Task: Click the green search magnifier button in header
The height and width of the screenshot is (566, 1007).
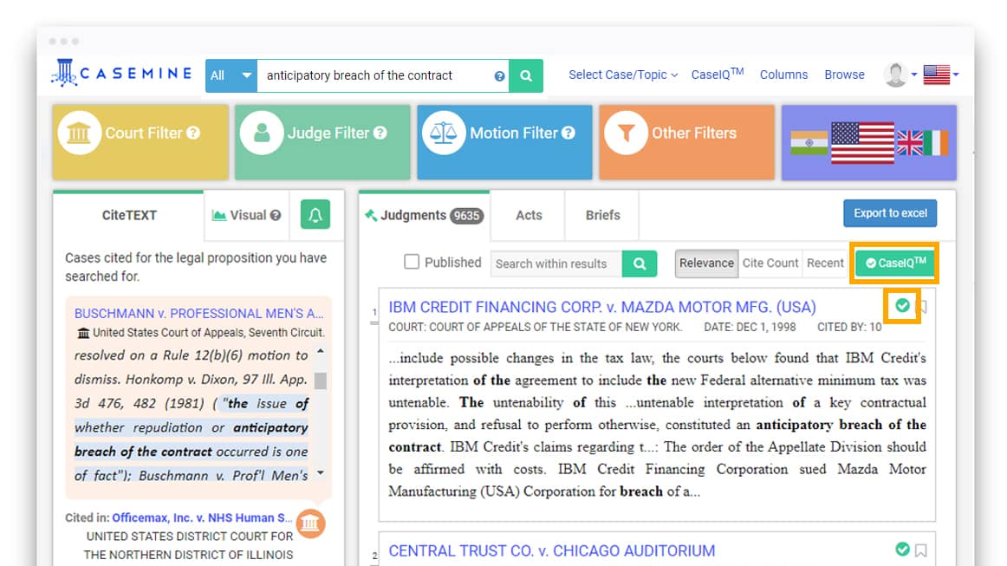Action: [x=526, y=75]
